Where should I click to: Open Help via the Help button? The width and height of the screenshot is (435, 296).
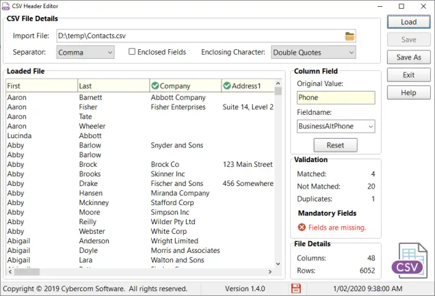point(408,92)
